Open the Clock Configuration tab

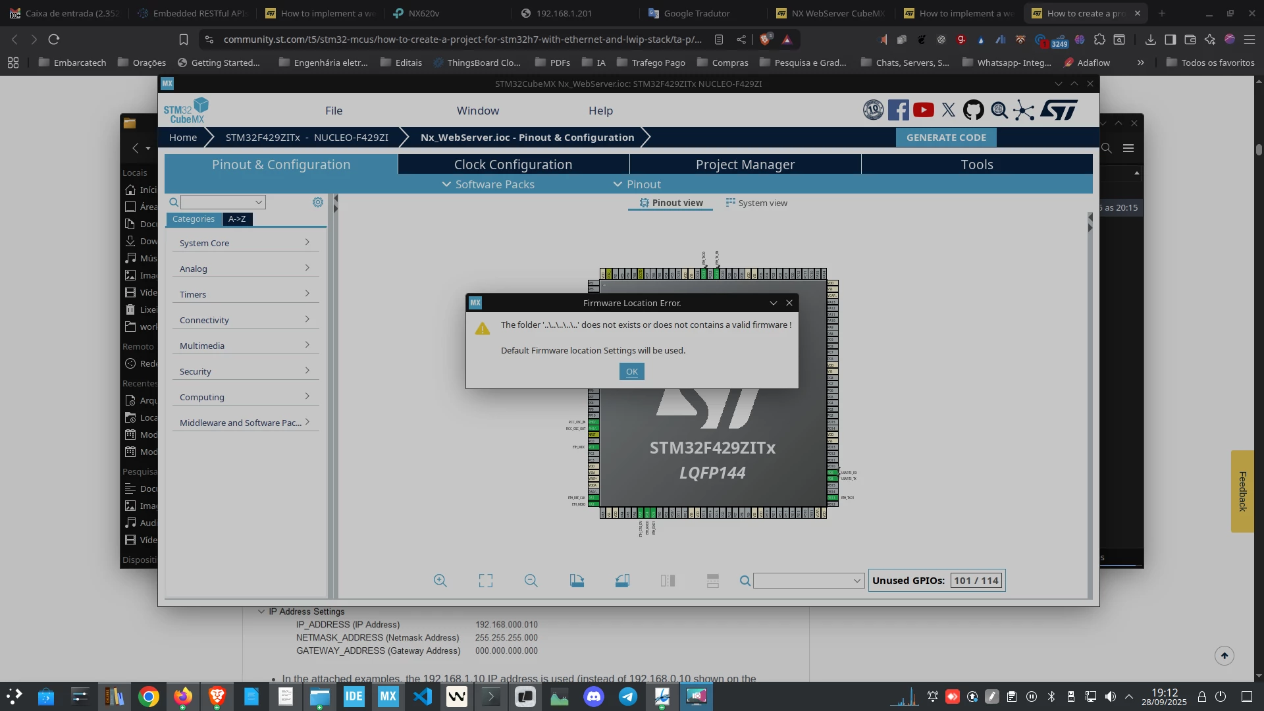(x=513, y=164)
